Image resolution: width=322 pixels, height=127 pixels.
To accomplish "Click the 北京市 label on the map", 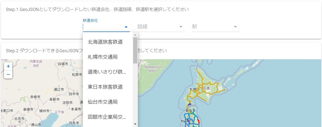I will [x=19, y=119].
